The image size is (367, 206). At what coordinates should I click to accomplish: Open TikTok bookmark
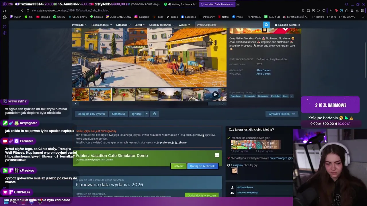[x=172, y=17]
